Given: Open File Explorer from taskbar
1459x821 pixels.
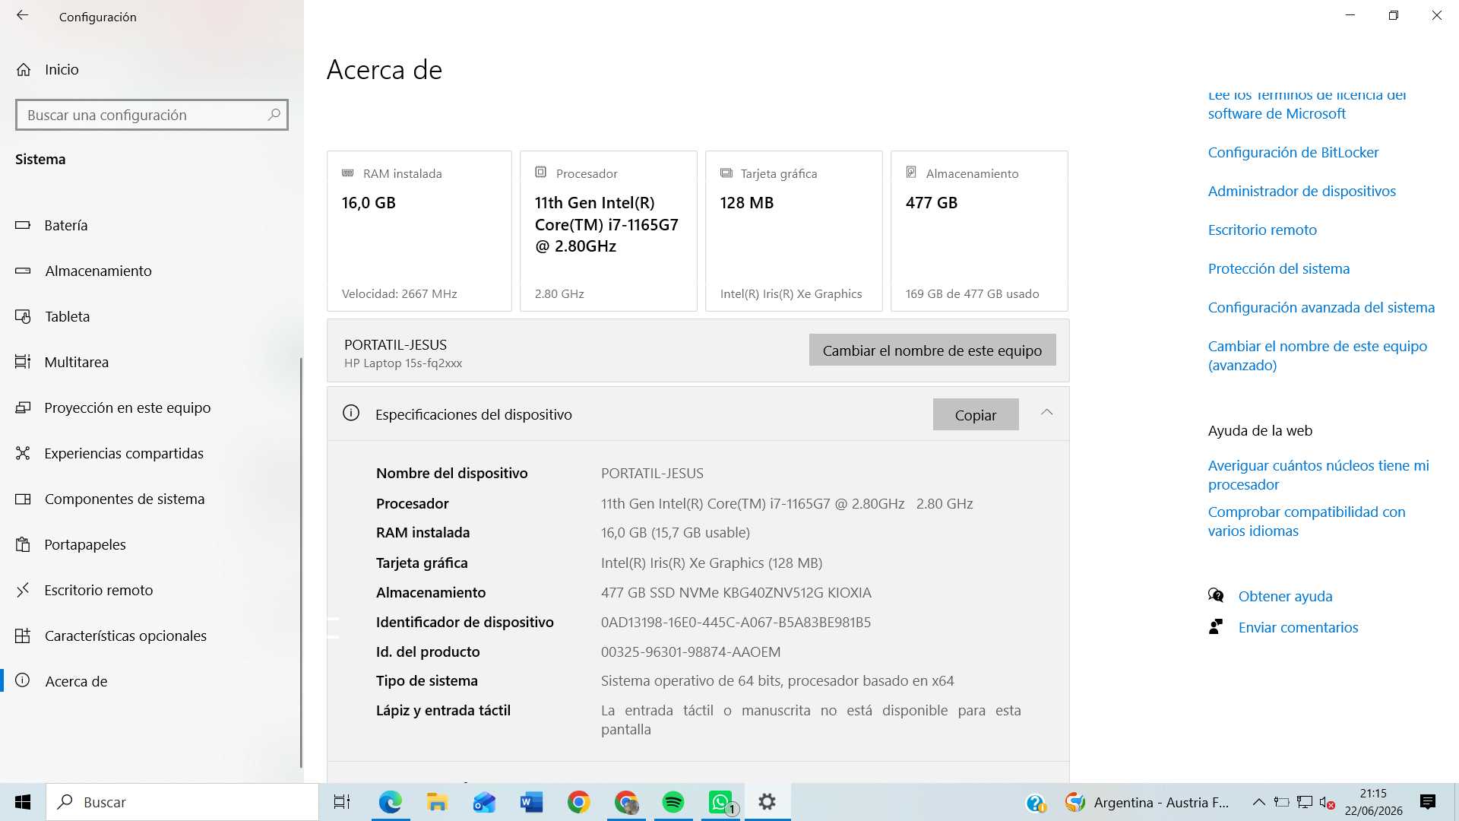Looking at the screenshot, I should click(x=437, y=802).
